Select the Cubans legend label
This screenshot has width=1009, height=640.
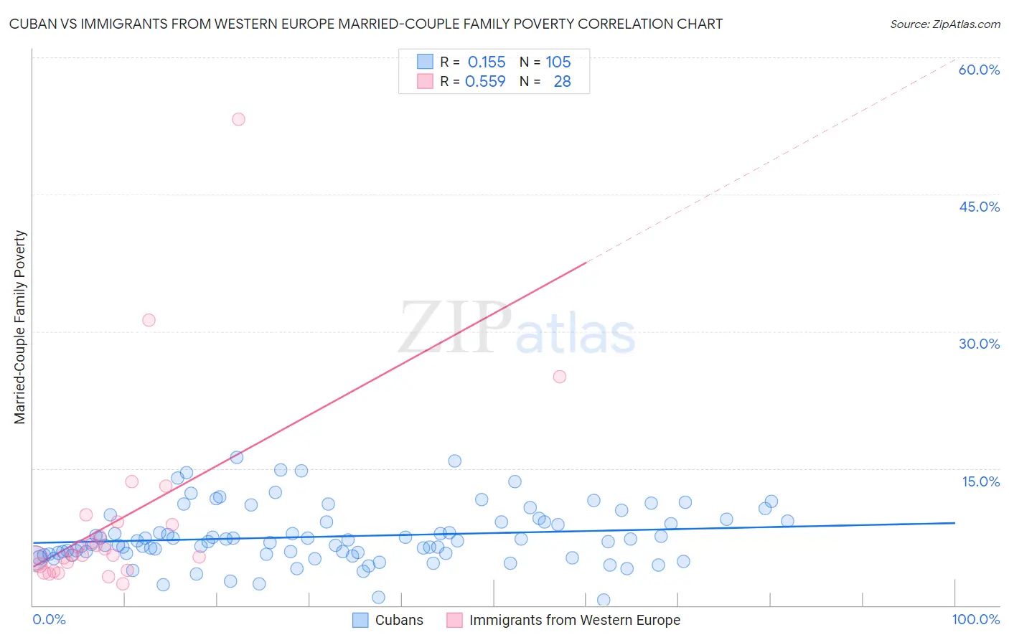[x=399, y=620]
